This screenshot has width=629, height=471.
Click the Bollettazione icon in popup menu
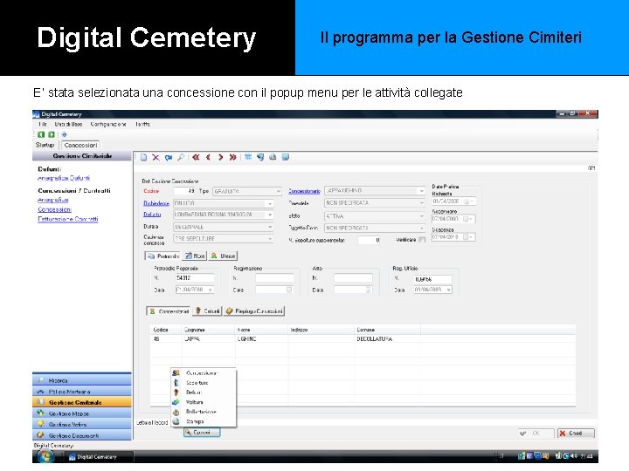[x=176, y=412]
